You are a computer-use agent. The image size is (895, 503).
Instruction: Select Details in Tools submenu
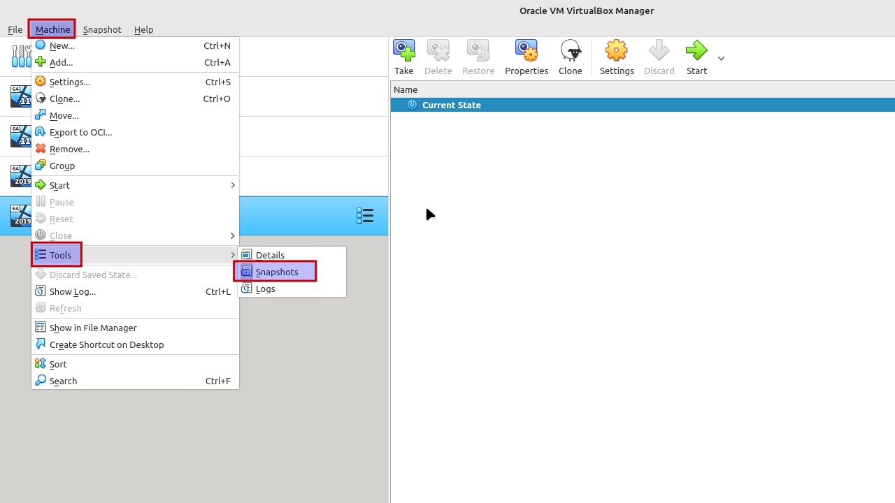click(x=292, y=255)
